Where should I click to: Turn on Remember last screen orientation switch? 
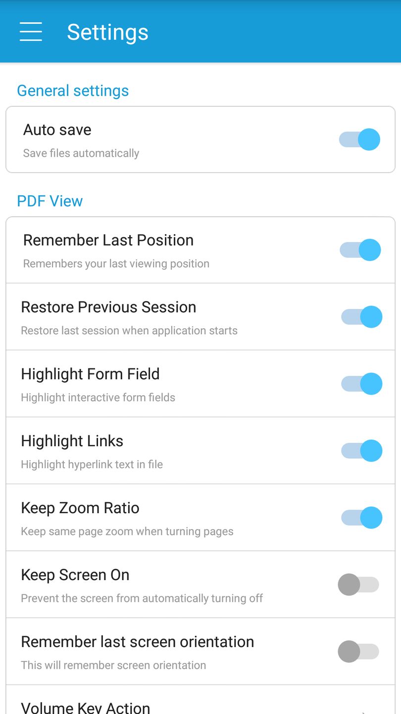pos(359,652)
